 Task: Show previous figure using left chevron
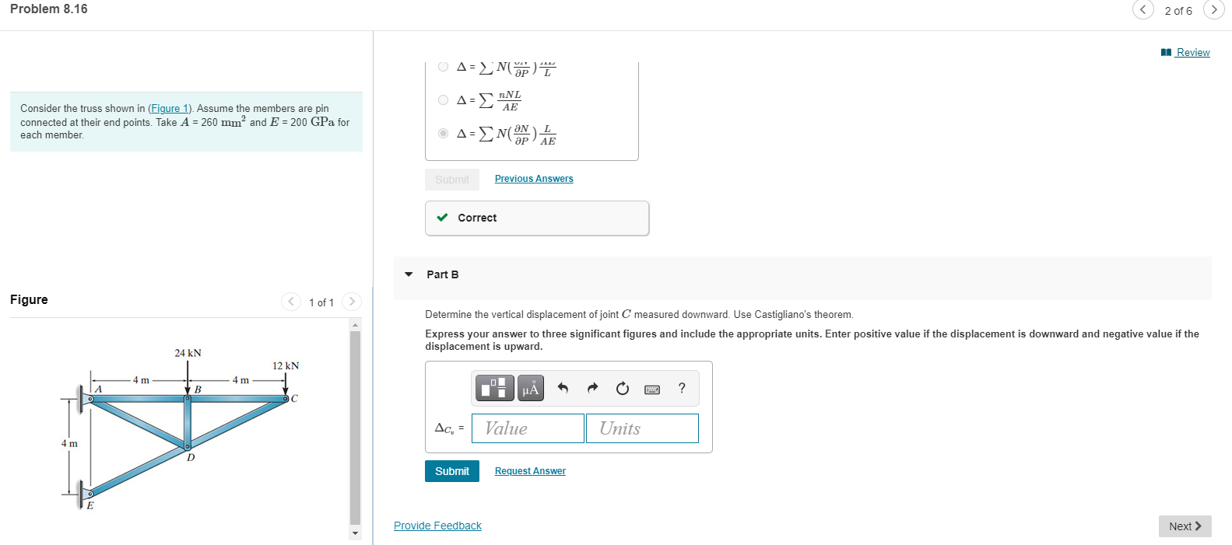290,302
